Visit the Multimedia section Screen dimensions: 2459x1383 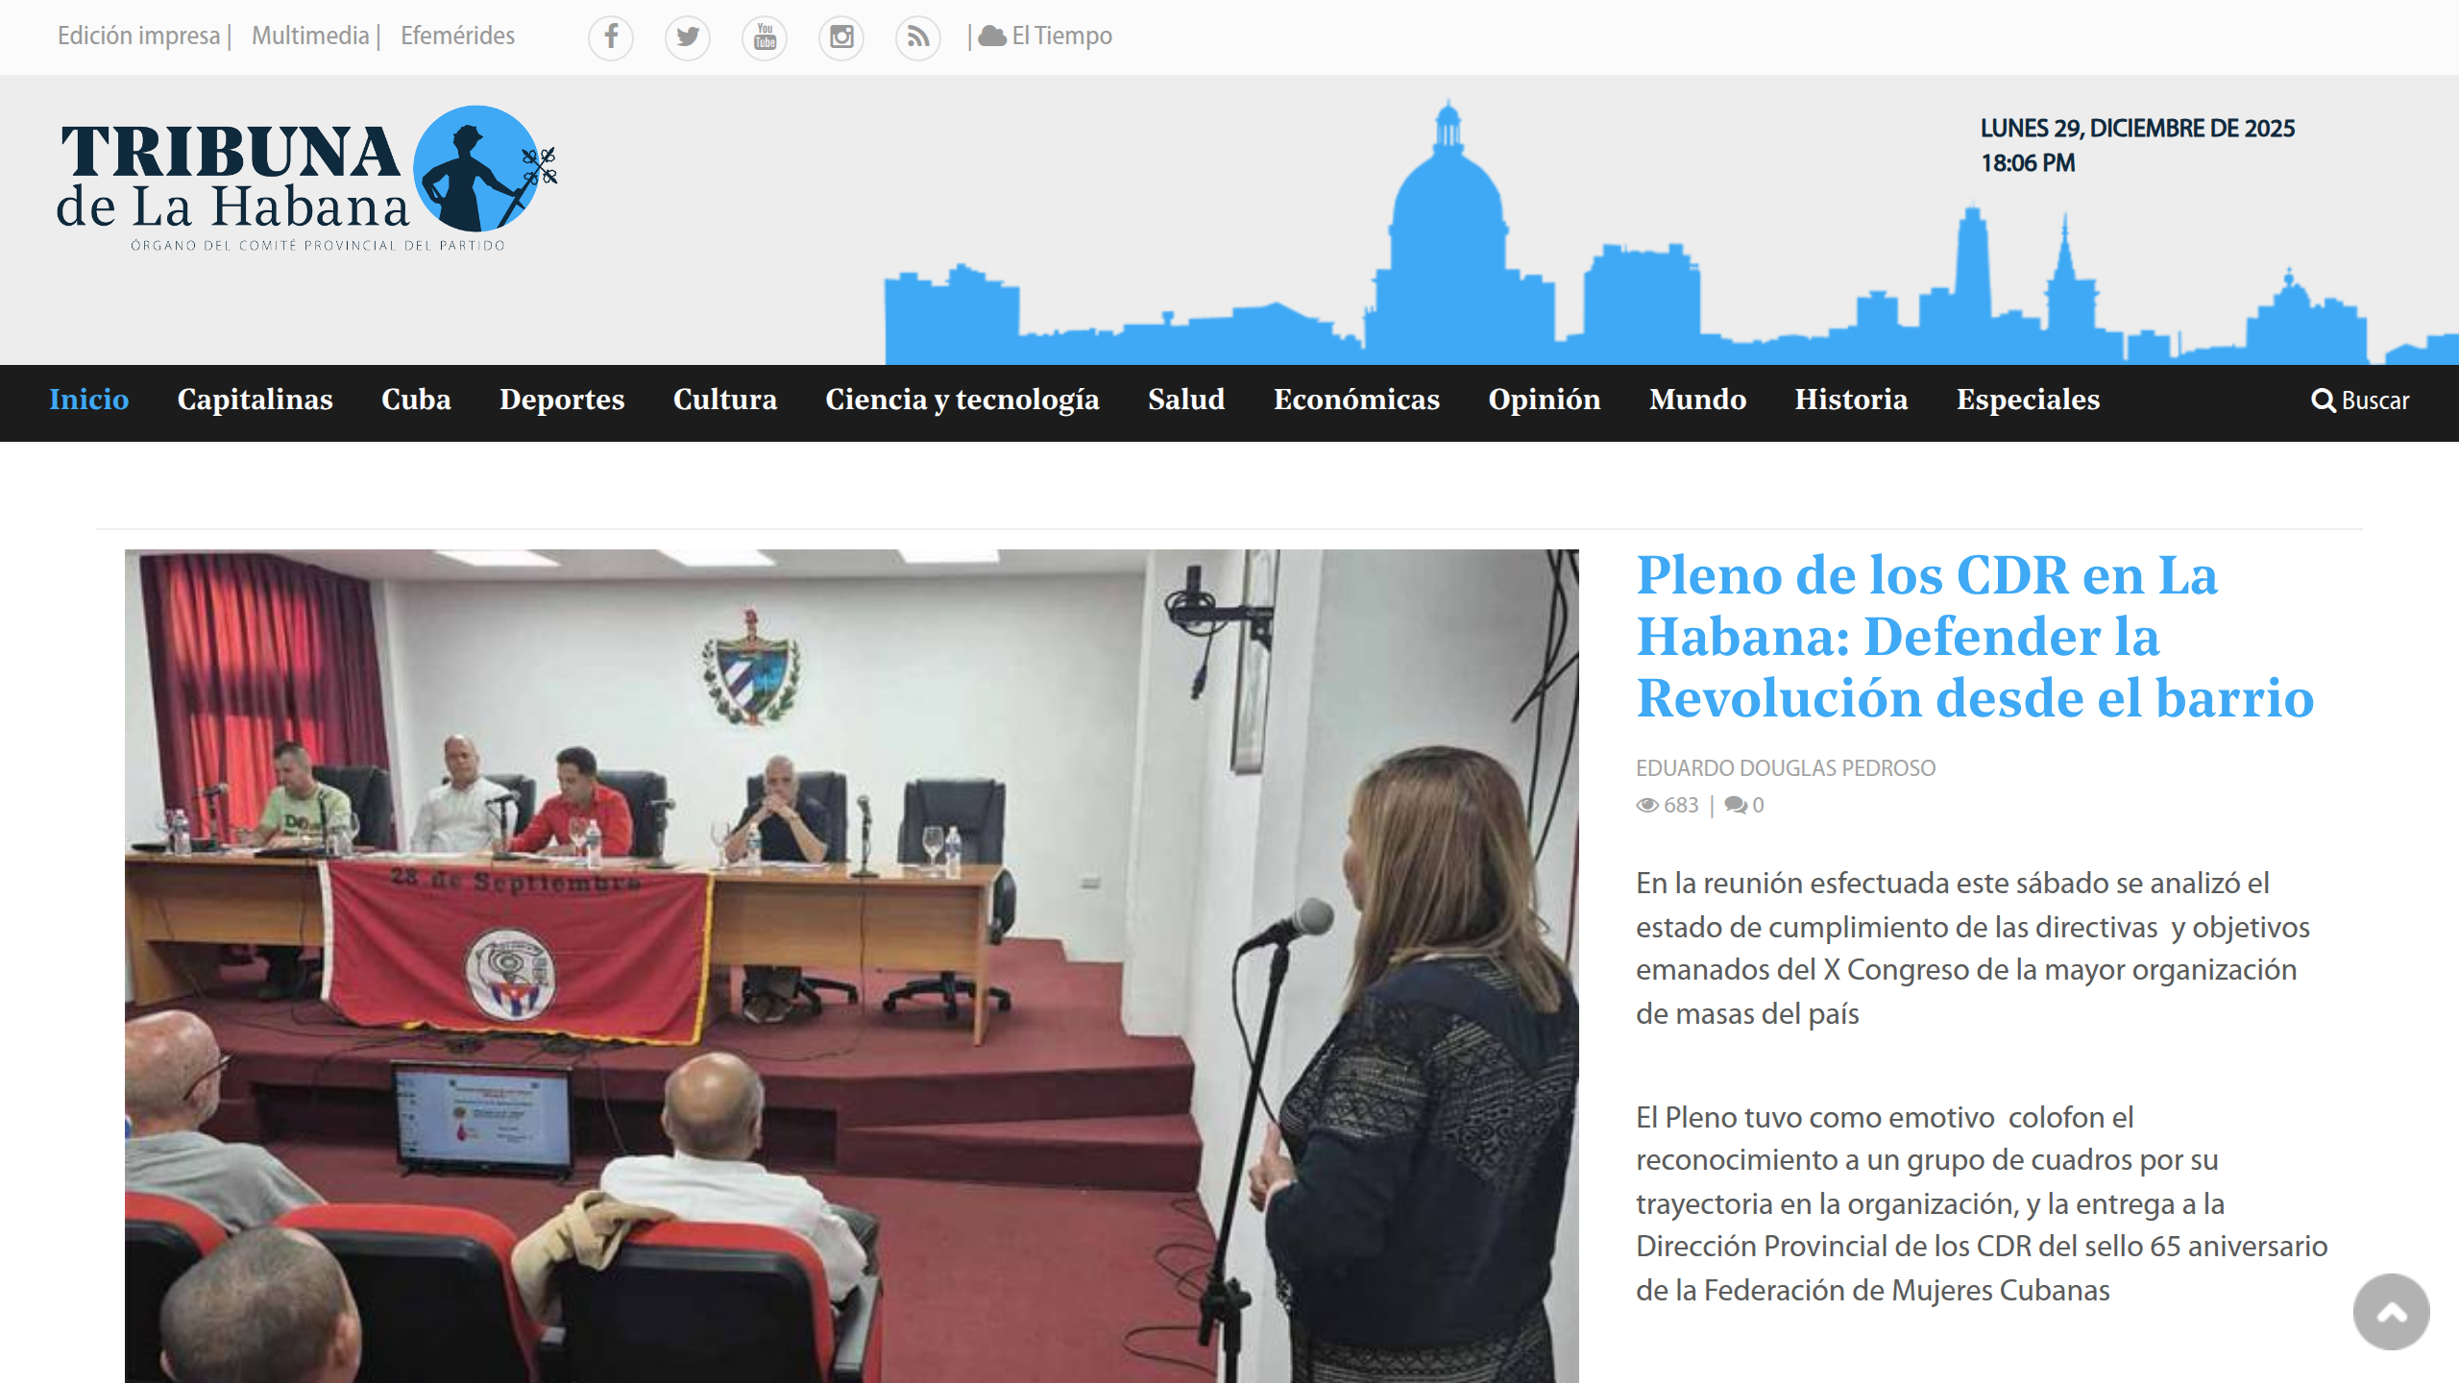[x=311, y=36]
